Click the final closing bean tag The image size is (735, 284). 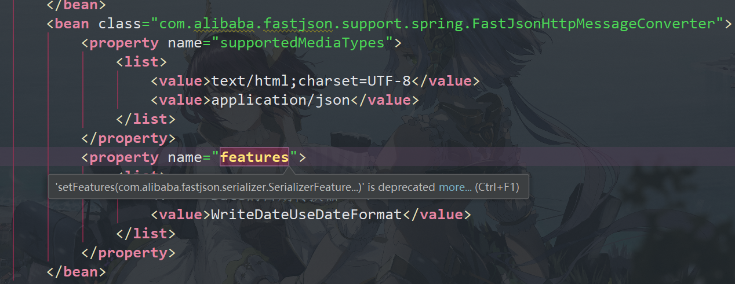pos(77,271)
